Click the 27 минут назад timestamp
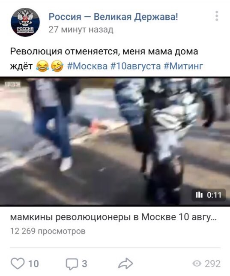Viewport: 230px width, 276px height. [81, 30]
